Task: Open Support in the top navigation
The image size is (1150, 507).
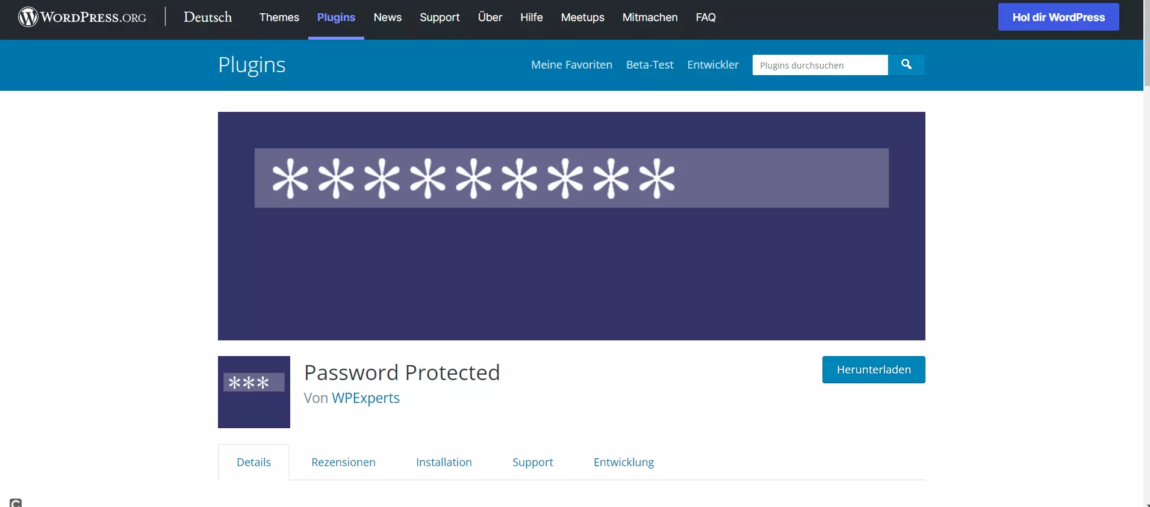Action: coord(440,17)
